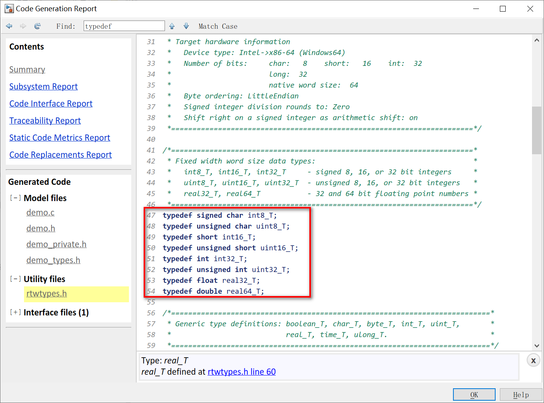Screen dimensions: 544x403
Task: Click the vertical scrollbar thumb
Action: (x=537, y=130)
